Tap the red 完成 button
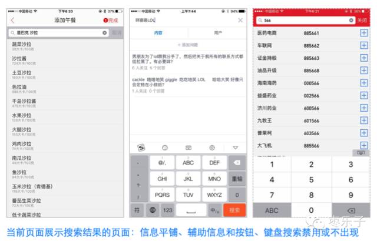 click(111, 21)
